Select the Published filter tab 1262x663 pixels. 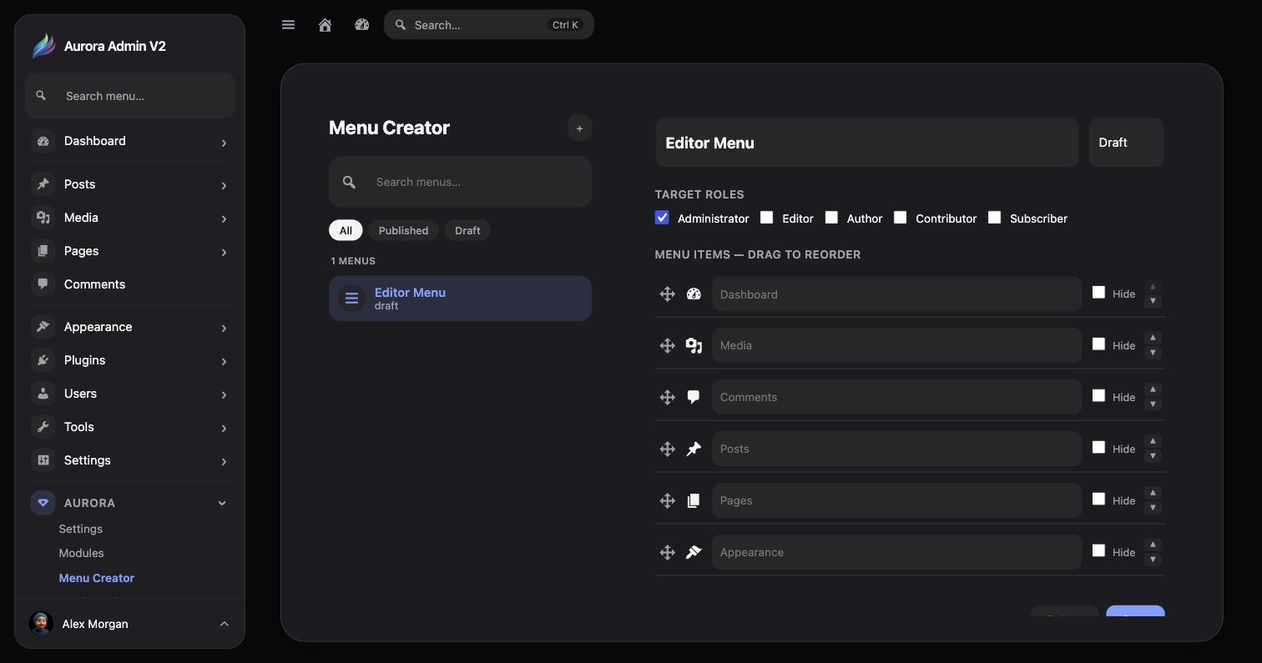pyautogui.click(x=403, y=230)
